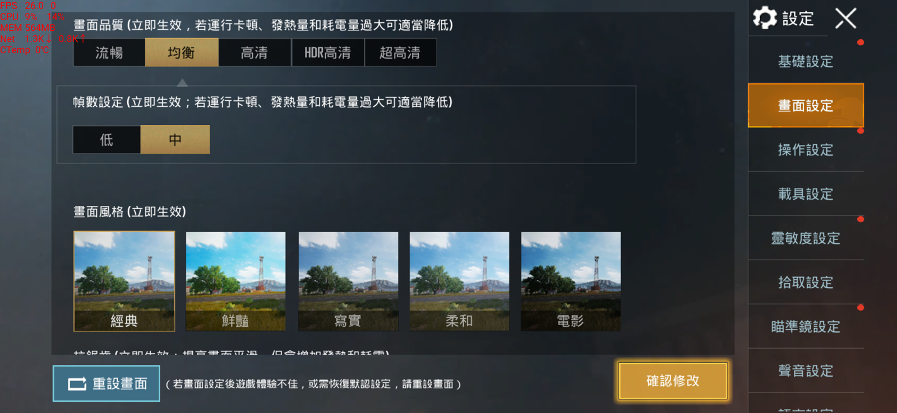Open 瞄準鏡設定 in sidebar
This screenshot has width=897, height=413.
806,327
